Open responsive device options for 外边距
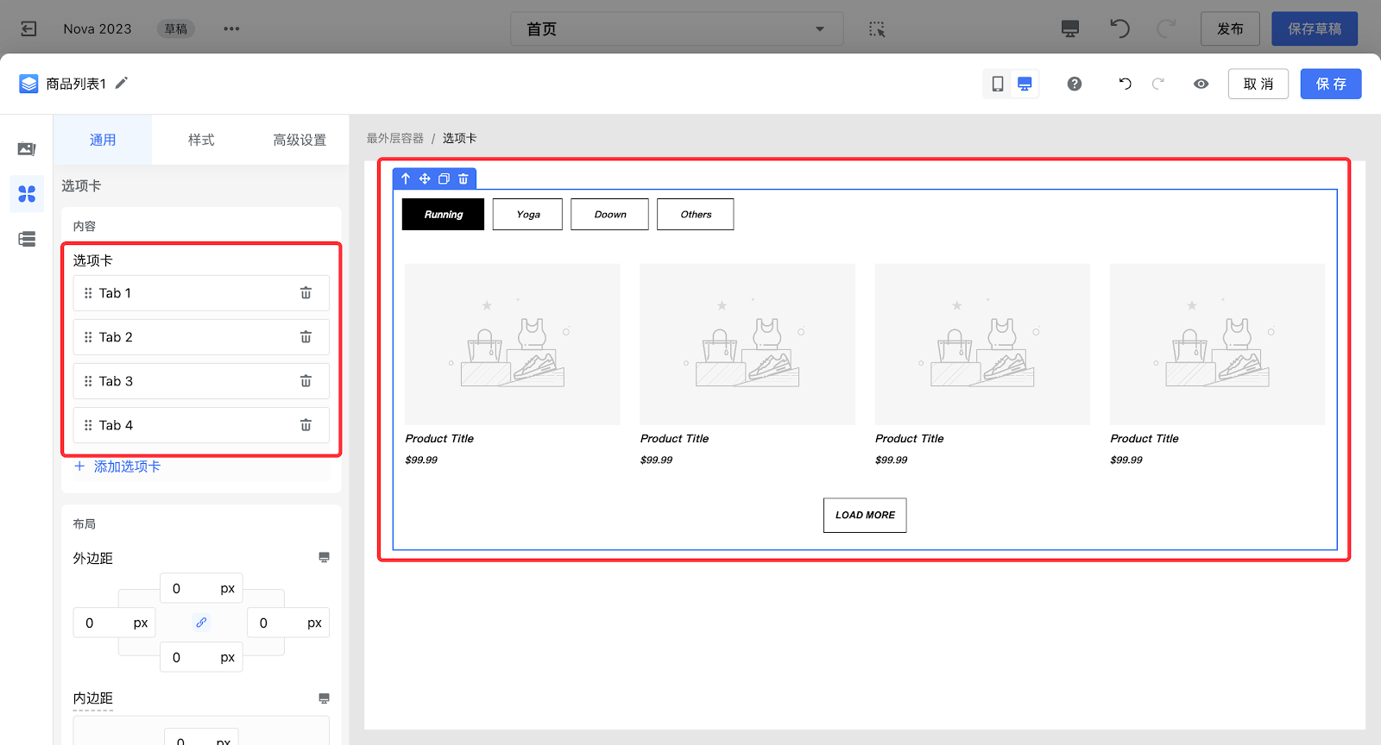The width and height of the screenshot is (1381, 745). click(324, 558)
